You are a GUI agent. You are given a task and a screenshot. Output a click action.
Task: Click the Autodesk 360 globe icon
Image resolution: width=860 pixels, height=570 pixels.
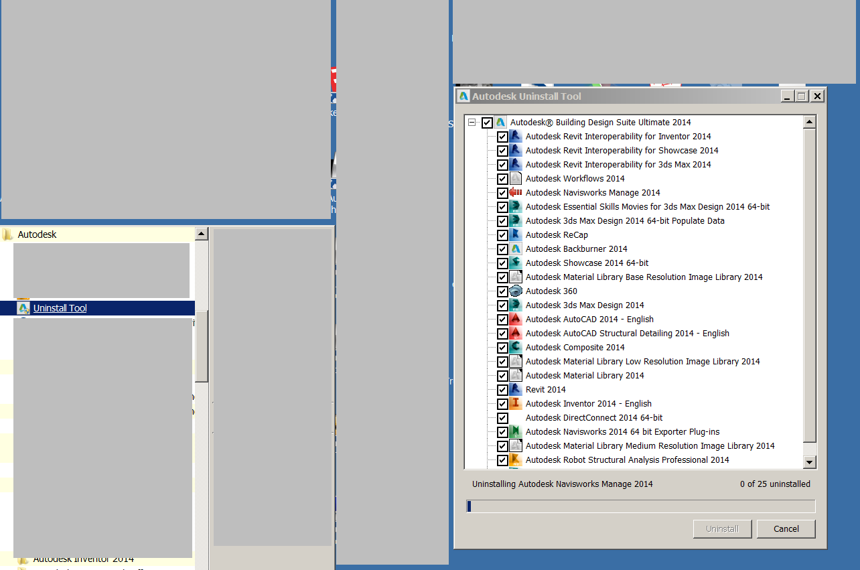[515, 291]
